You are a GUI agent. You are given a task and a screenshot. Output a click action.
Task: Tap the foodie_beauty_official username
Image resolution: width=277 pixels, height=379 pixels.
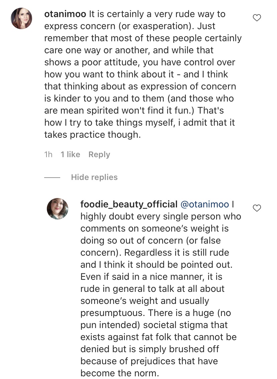[129, 204]
